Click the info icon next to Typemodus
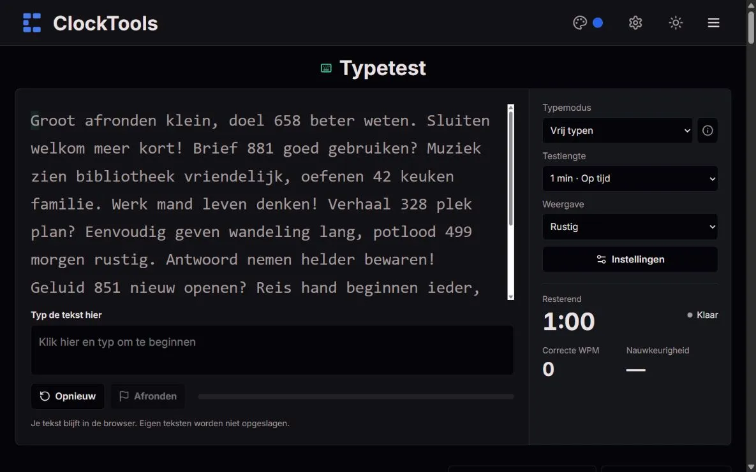 coord(708,131)
